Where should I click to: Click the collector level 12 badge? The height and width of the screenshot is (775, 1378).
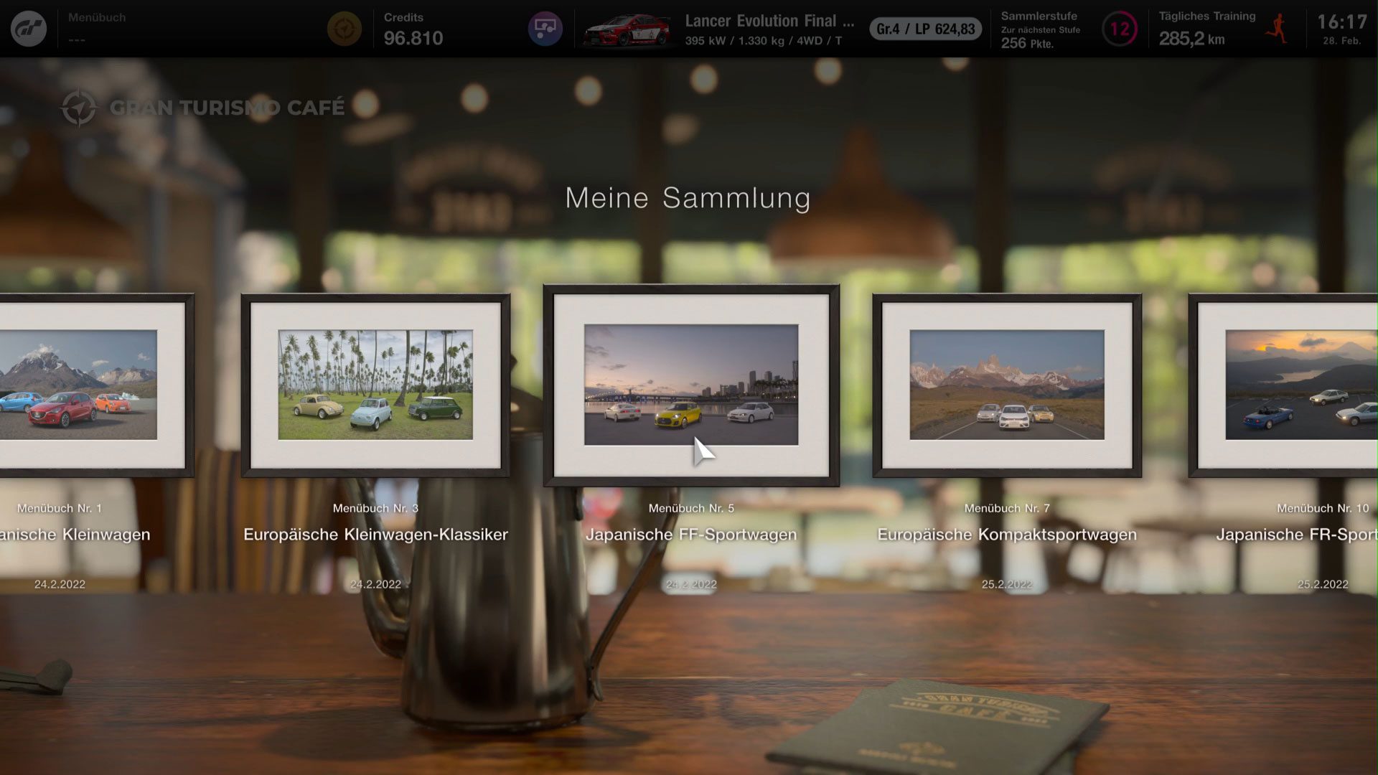coord(1120,29)
